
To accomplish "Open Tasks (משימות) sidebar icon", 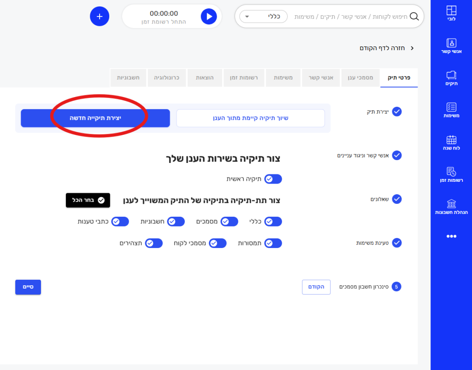I will (x=451, y=110).
